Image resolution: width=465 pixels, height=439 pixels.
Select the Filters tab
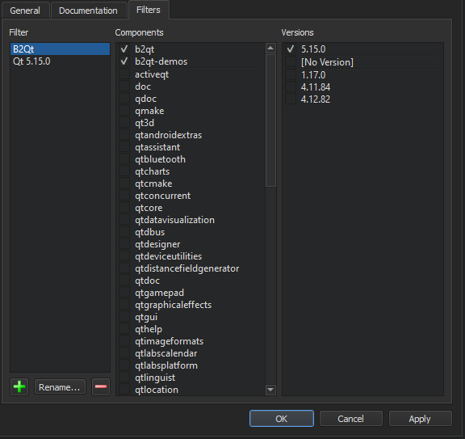tap(149, 10)
